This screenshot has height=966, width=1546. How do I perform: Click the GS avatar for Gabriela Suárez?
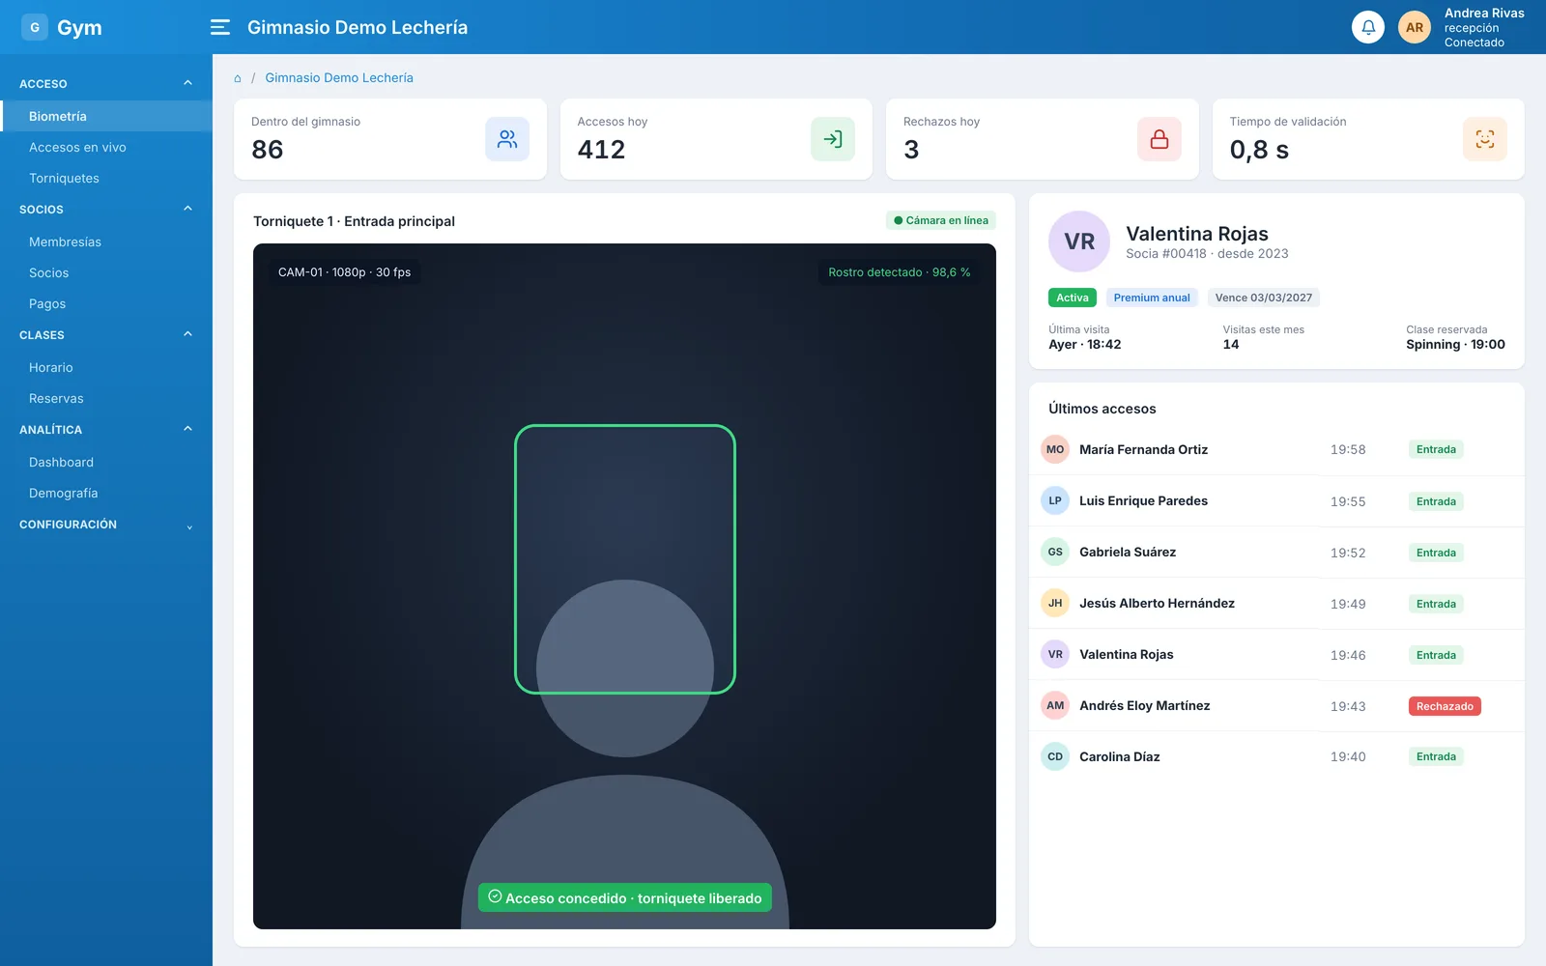click(1055, 552)
